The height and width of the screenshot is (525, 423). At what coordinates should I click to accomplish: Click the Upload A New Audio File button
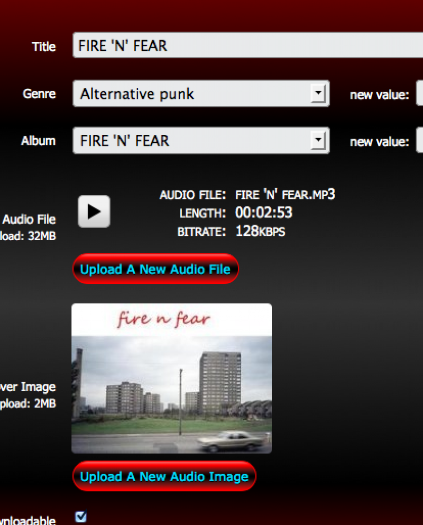click(x=155, y=269)
